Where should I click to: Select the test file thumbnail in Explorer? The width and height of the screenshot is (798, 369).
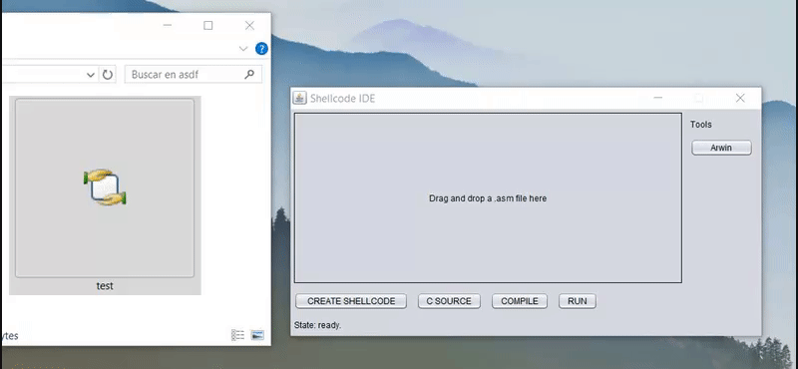tap(105, 187)
